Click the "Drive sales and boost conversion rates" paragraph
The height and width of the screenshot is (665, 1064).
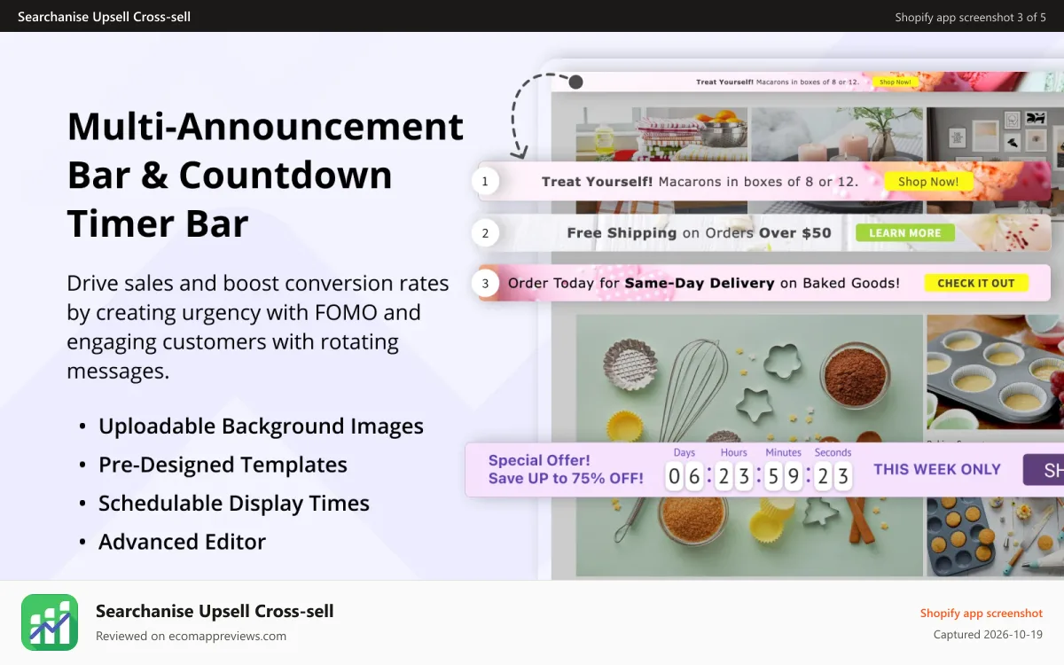(x=258, y=327)
